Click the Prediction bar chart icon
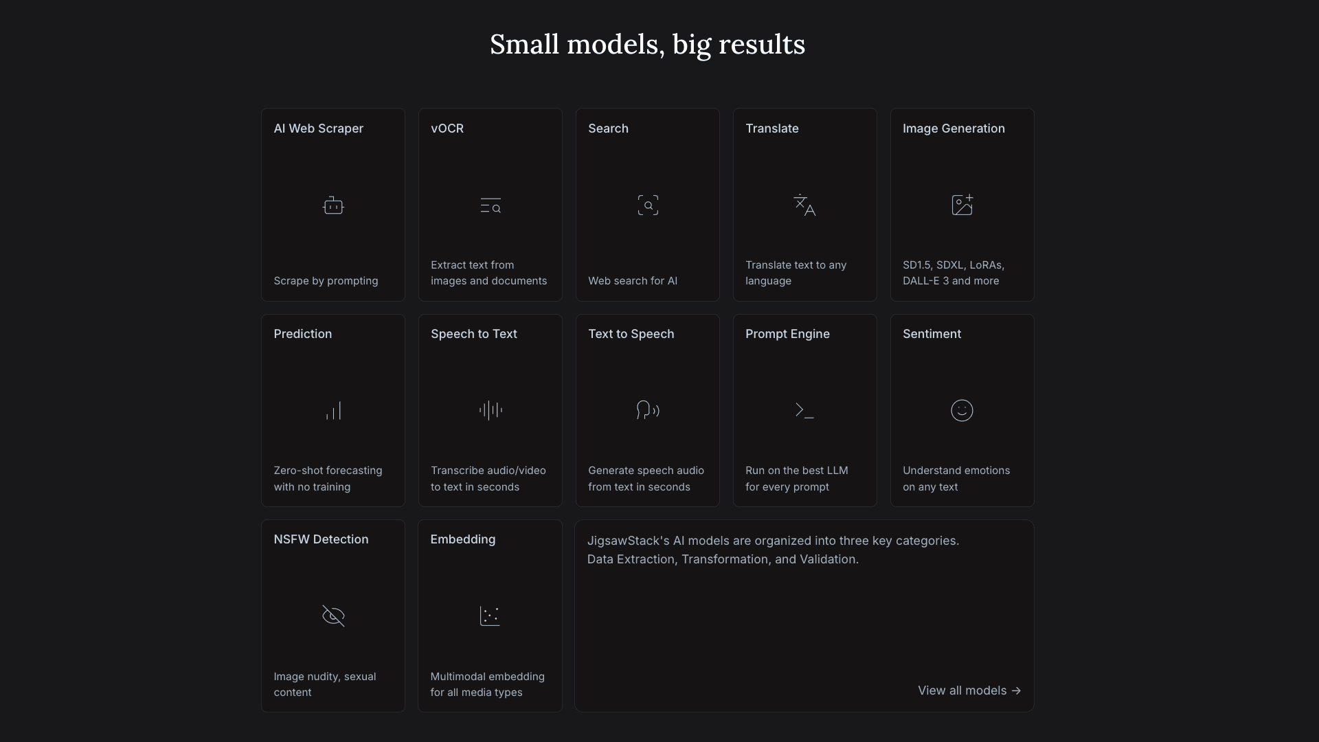 (333, 411)
